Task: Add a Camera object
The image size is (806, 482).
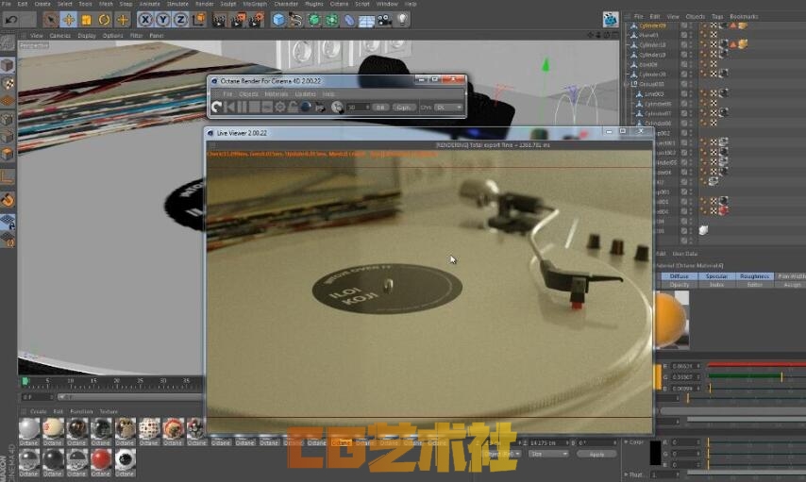Action: click(384, 20)
